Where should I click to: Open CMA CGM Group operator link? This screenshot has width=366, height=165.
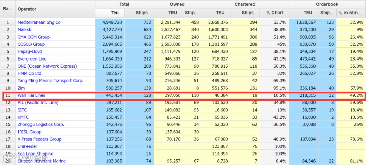click(34, 37)
